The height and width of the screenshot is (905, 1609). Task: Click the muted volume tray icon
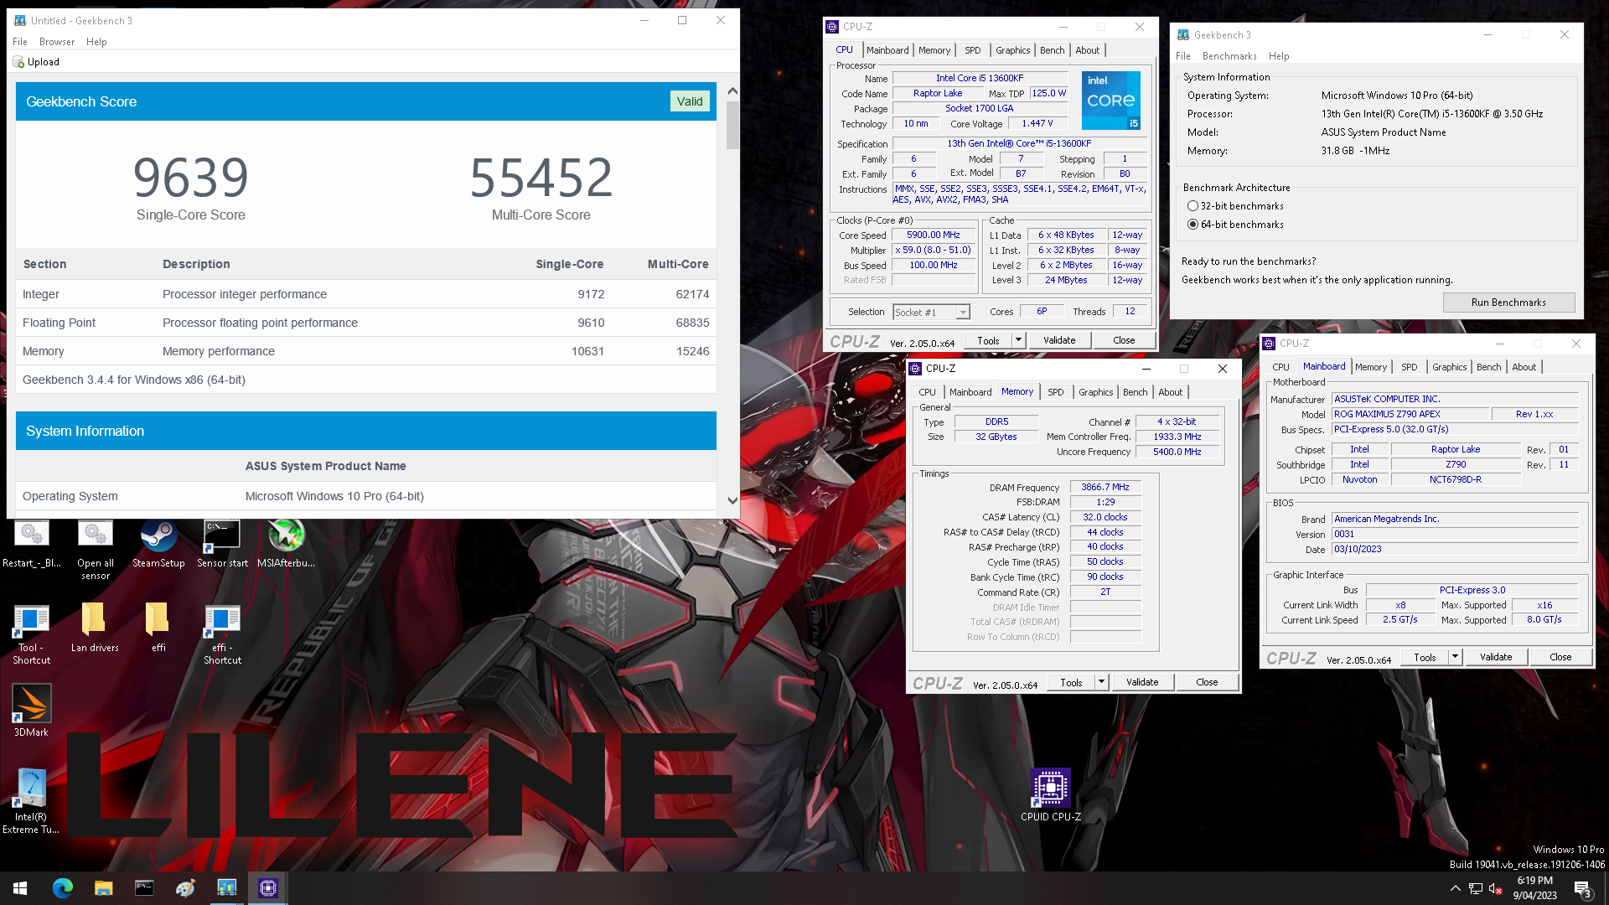pyautogui.click(x=1495, y=888)
